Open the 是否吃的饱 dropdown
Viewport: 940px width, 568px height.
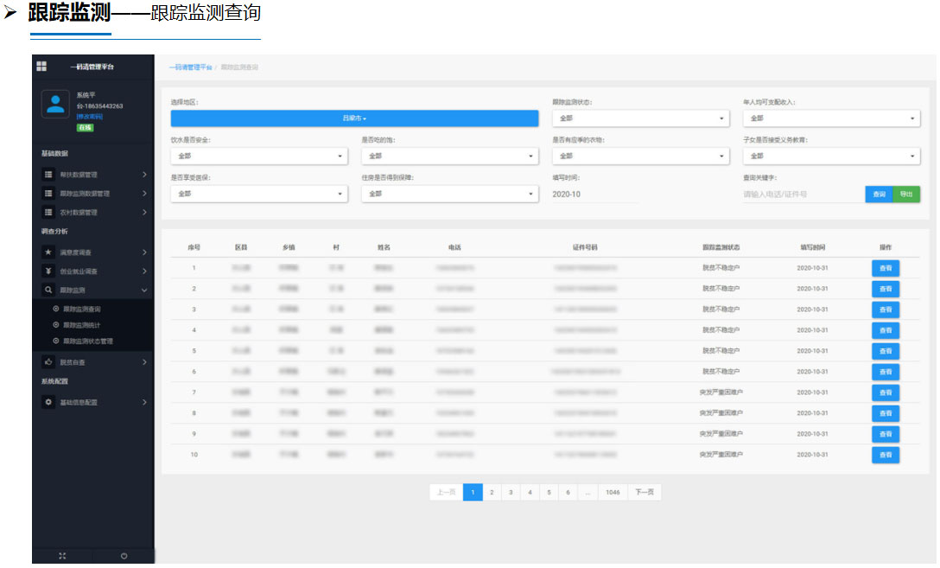click(x=449, y=156)
